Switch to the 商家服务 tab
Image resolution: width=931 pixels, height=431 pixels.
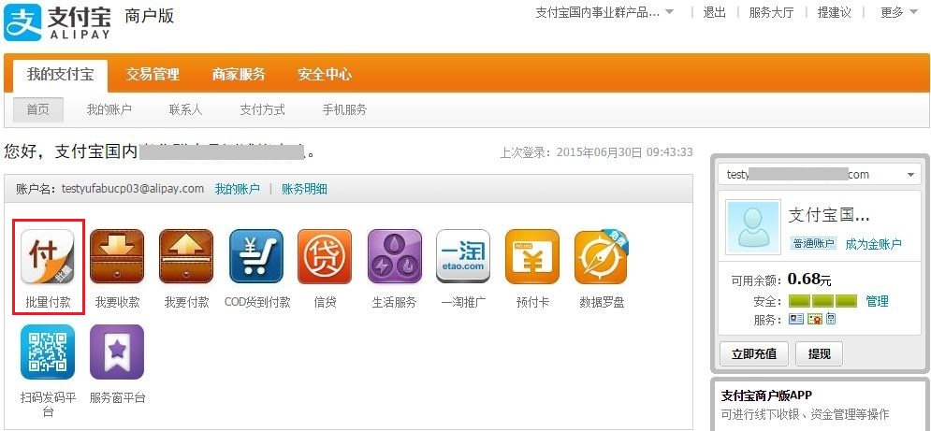tap(239, 75)
